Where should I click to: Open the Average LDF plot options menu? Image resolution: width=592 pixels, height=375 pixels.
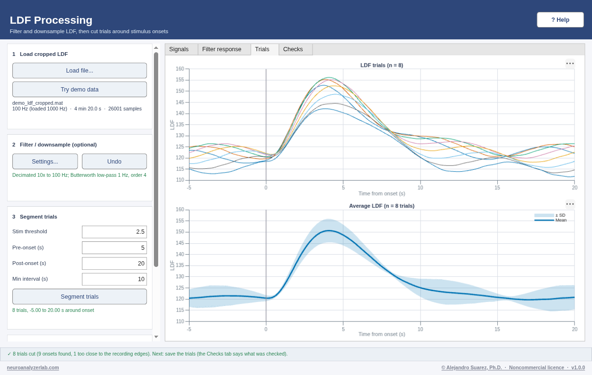[x=570, y=204]
